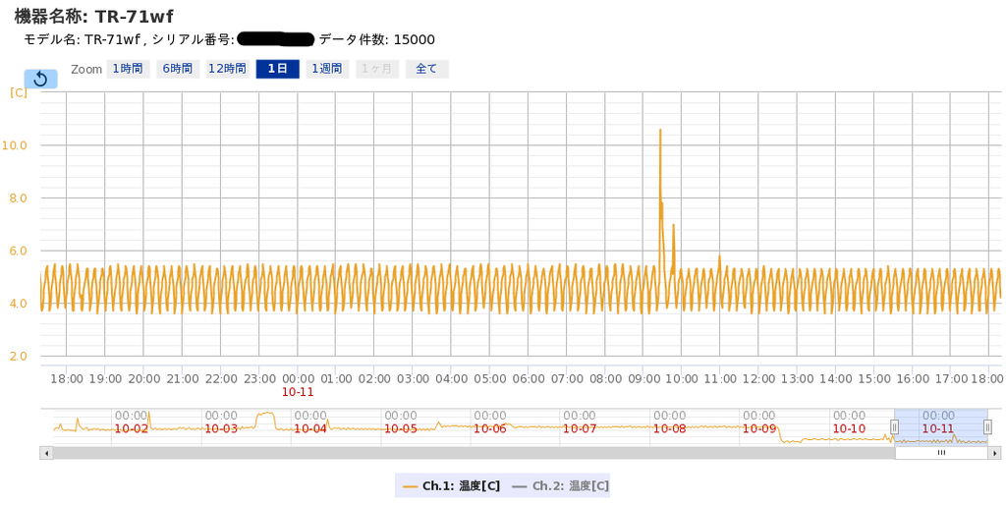The image size is (1006, 507).
Task: Set zoom range to 6時間
Action: coord(178,69)
